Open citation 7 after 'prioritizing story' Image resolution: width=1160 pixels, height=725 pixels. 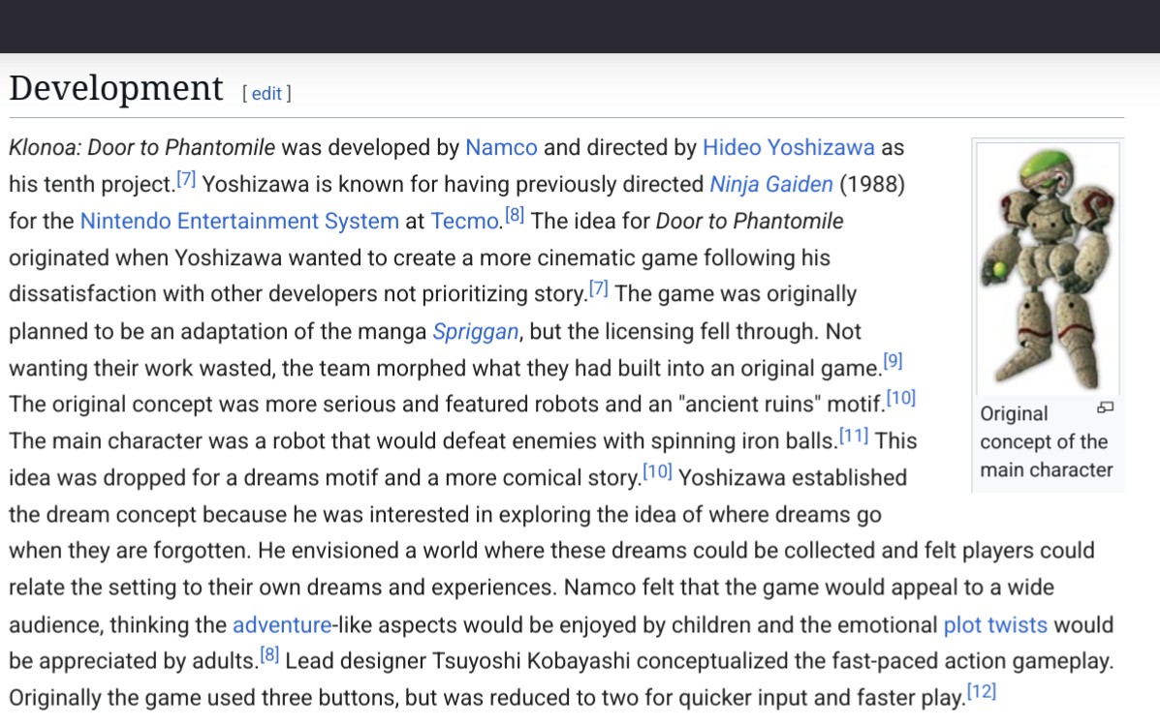(x=598, y=288)
